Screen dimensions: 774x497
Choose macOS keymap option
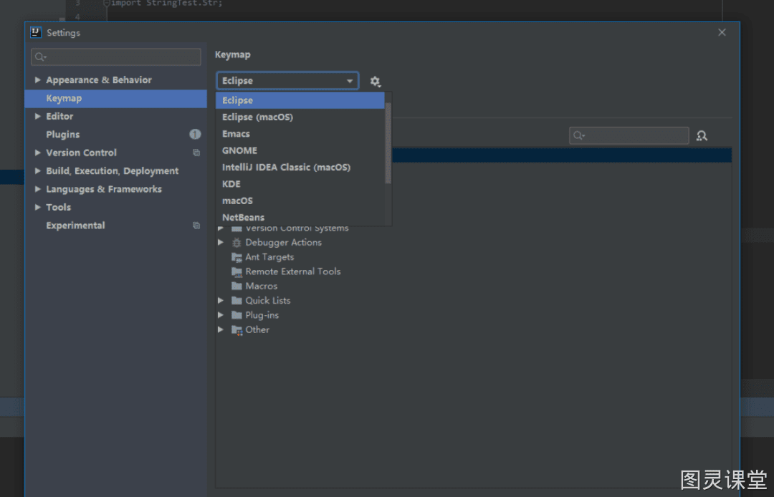(x=300, y=201)
